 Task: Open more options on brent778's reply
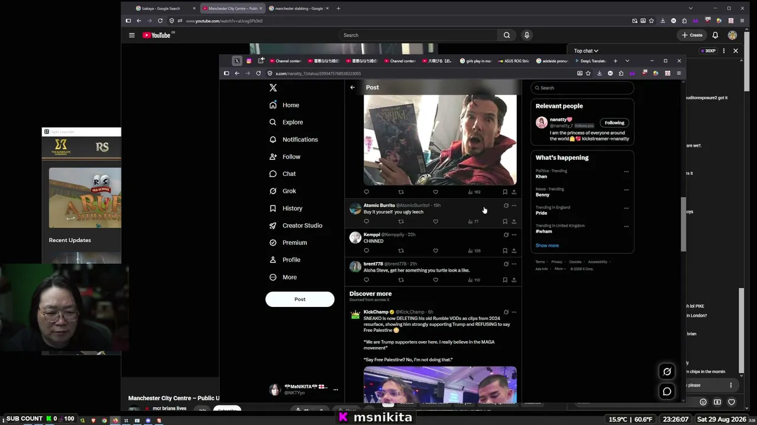[x=514, y=264]
